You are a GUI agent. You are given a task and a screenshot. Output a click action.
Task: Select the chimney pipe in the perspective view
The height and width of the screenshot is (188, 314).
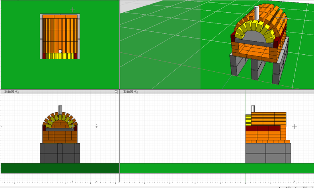point(257,13)
